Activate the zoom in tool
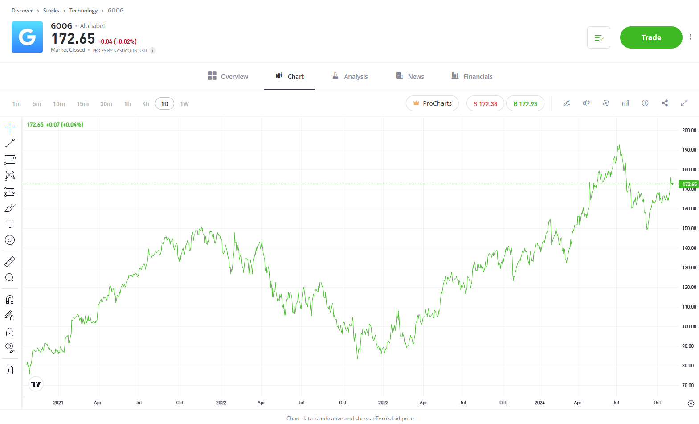Viewport: 699px width, 424px height. point(10,277)
